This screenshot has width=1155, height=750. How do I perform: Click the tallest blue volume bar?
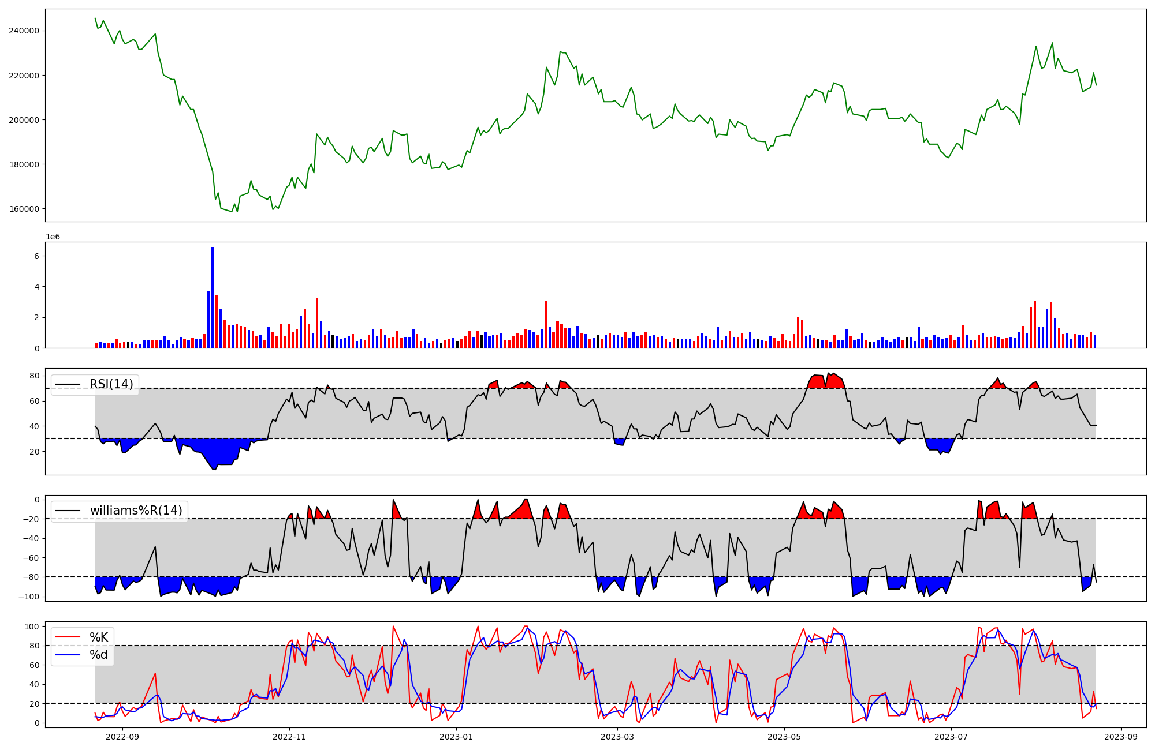tap(213, 297)
